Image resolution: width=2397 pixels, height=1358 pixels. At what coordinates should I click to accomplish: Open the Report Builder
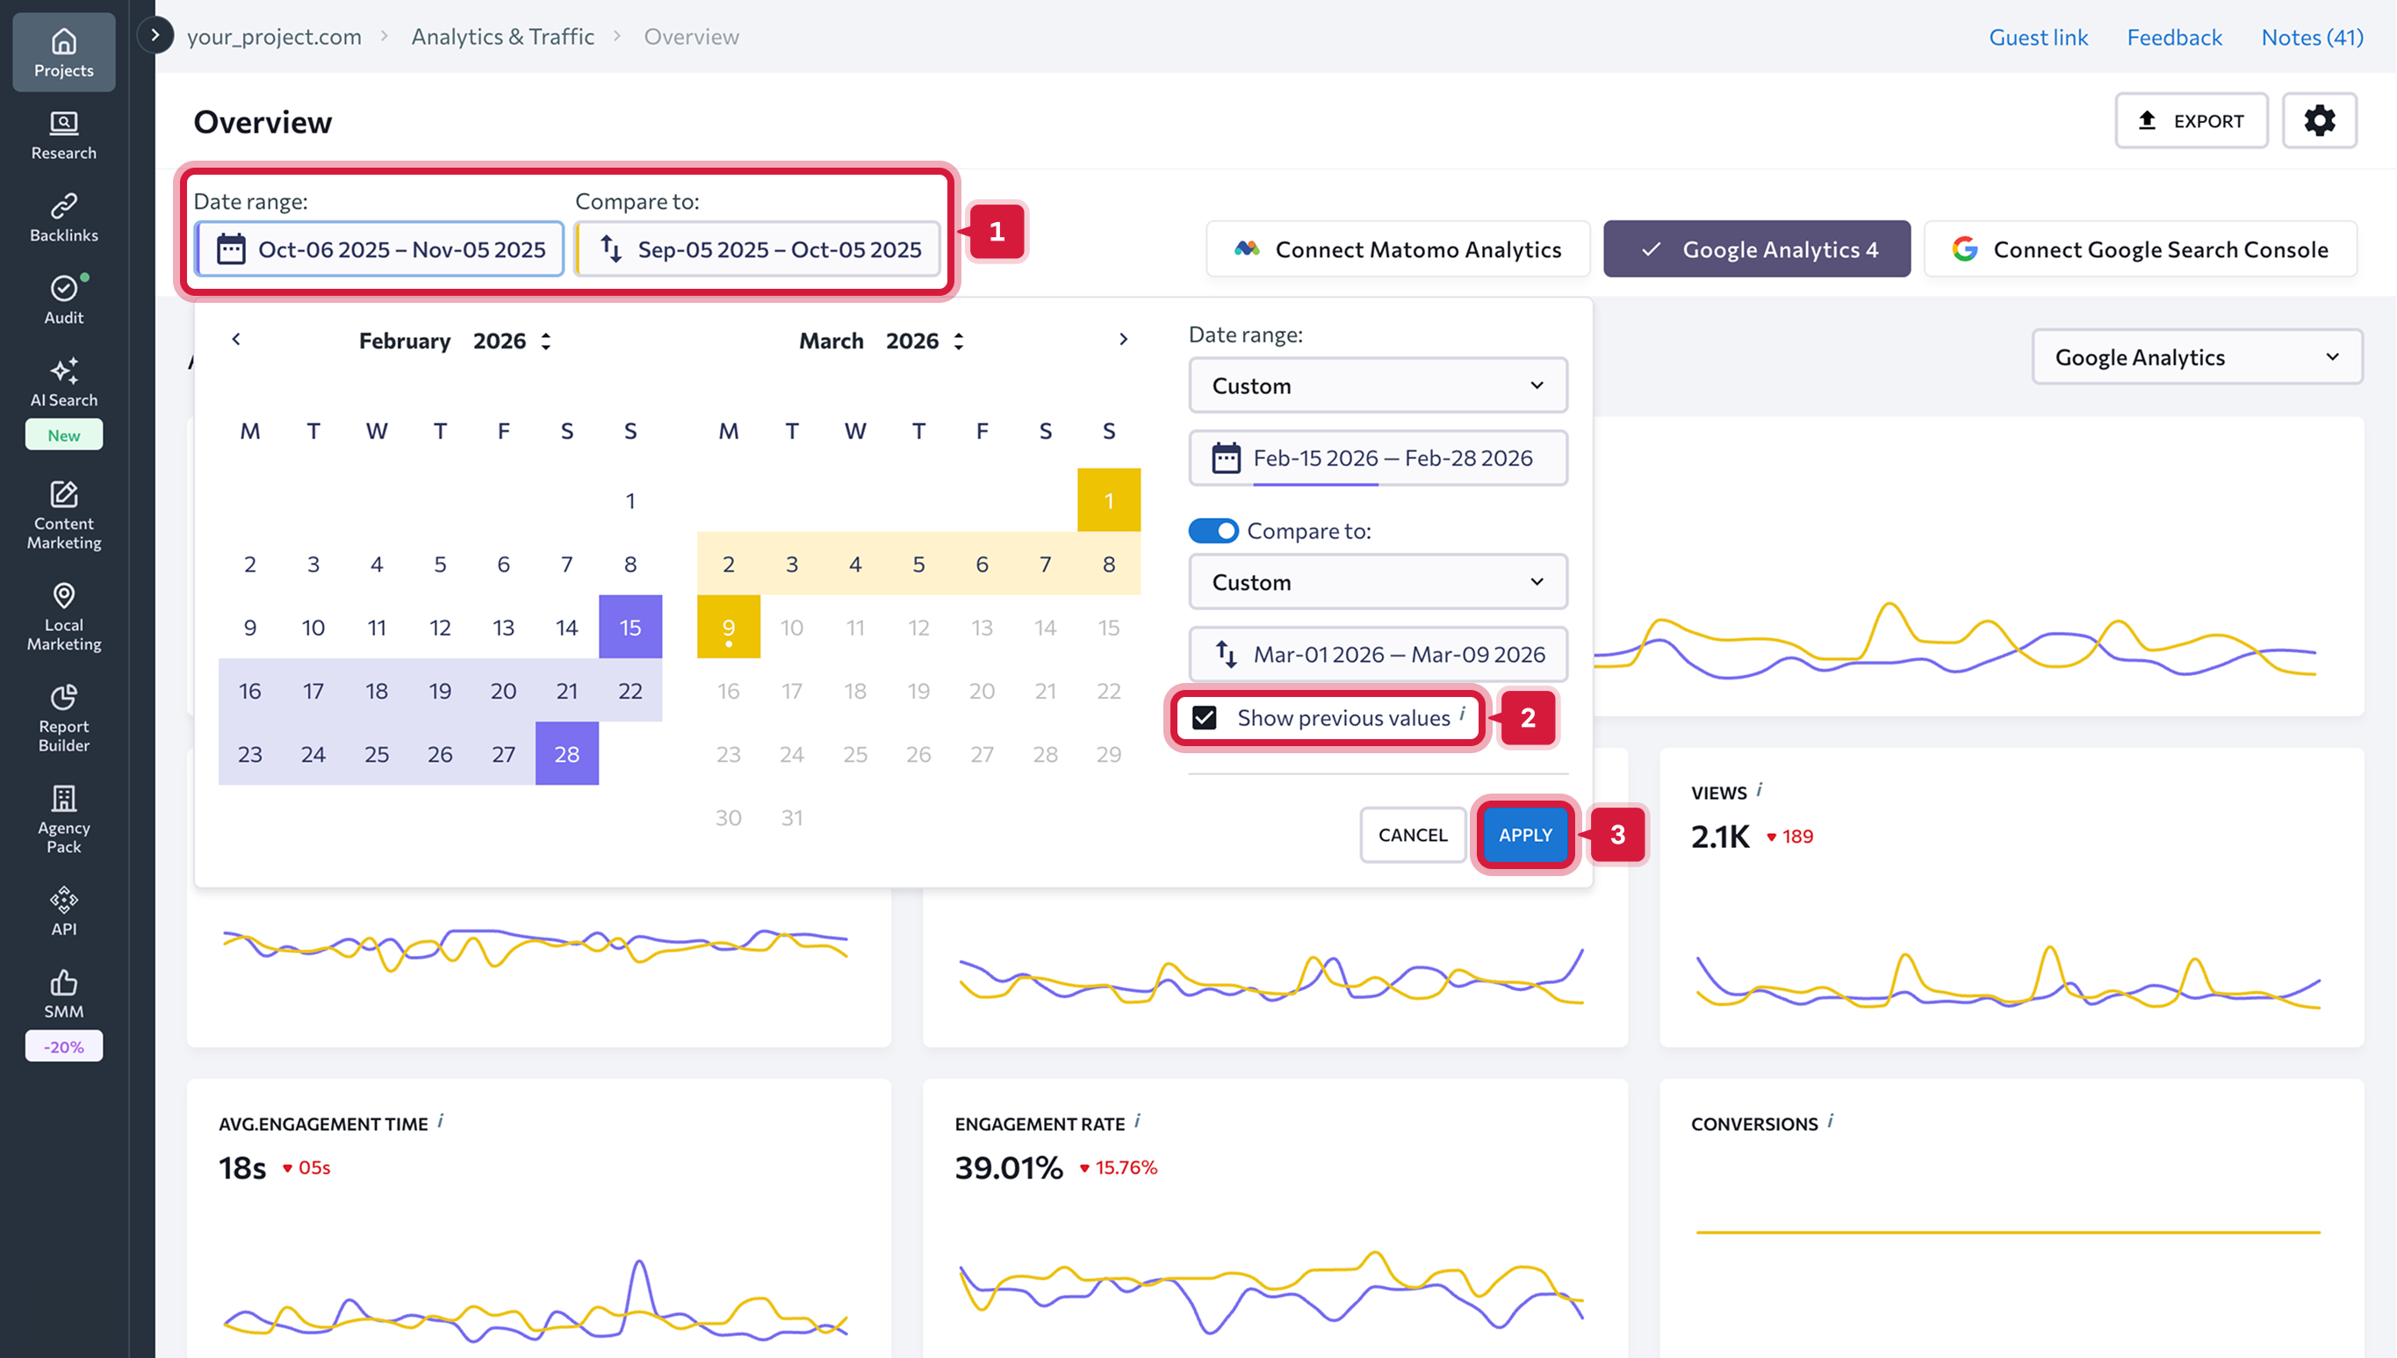point(62,716)
